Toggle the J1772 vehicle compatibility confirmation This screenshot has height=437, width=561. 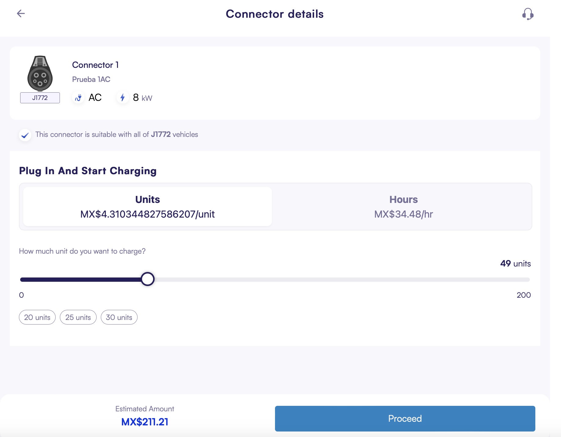[x=116, y=134]
